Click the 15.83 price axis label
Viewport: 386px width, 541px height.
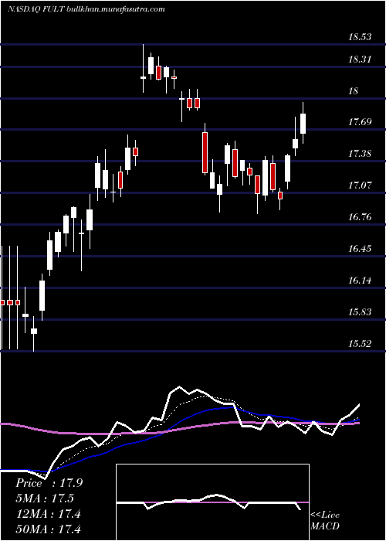(x=360, y=312)
